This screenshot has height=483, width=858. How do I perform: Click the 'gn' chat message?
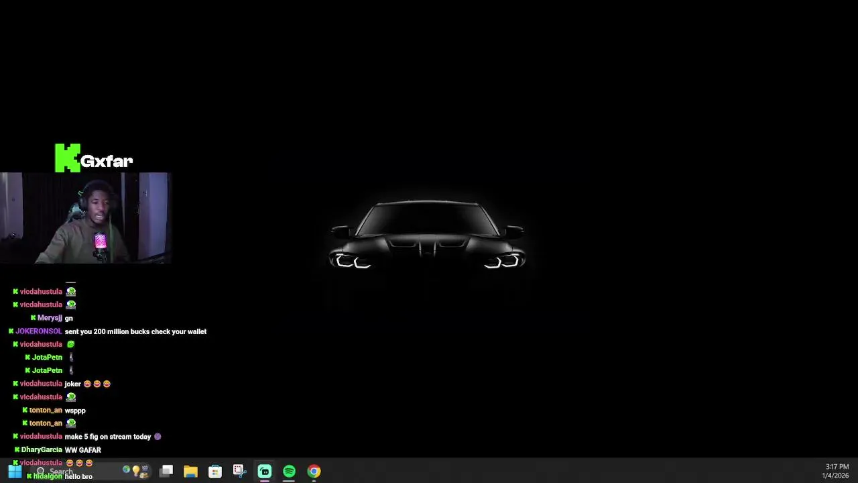coord(68,318)
